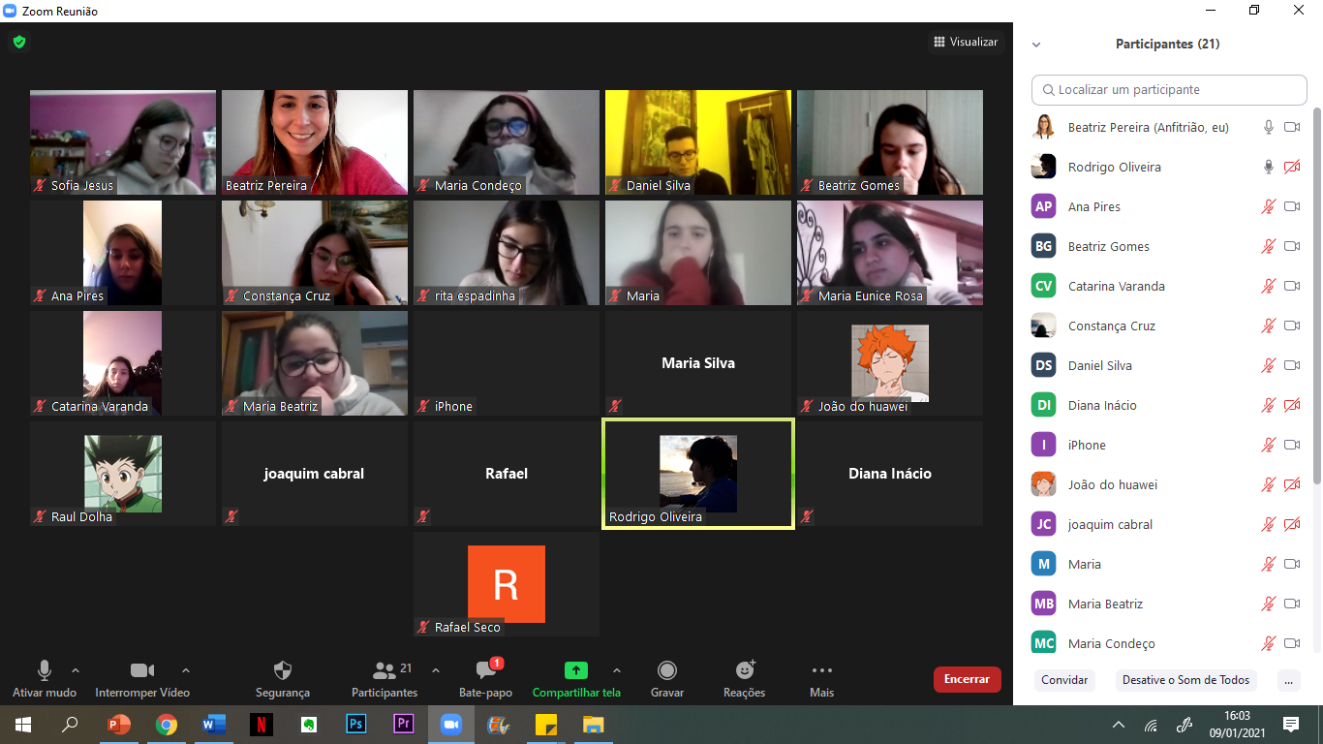Toggle the Ativar mudo microphone
Image resolution: width=1323 pixels, height=744 pixels.
pyautogui.click(x=45, y=670)
